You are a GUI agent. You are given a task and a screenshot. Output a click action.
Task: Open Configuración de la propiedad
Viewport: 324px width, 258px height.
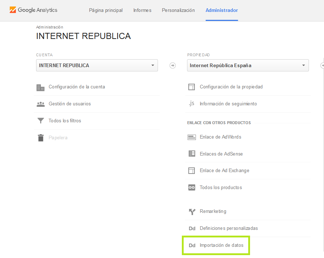click(x=231, y=87)
